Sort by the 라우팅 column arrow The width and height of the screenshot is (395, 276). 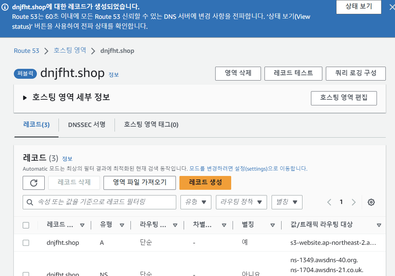(175, 225)
